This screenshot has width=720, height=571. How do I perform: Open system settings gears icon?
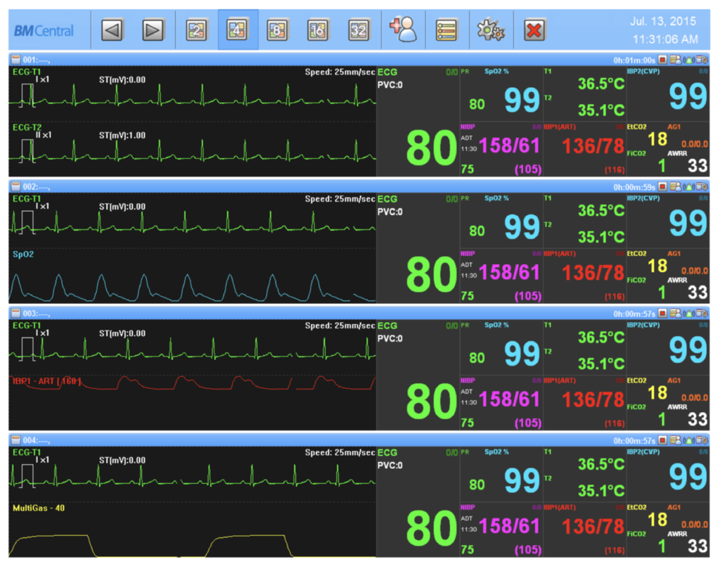tap(491, 30)
